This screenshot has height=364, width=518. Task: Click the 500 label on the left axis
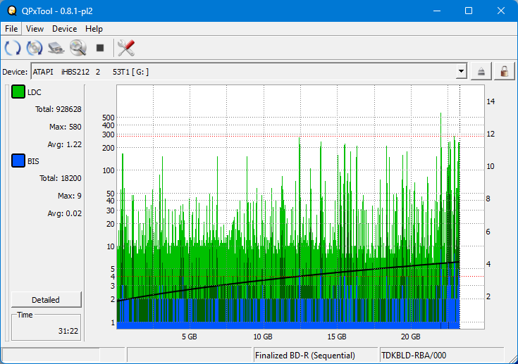[108, 118]
